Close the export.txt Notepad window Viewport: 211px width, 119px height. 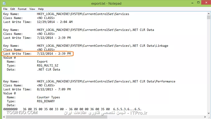point(206,2)
